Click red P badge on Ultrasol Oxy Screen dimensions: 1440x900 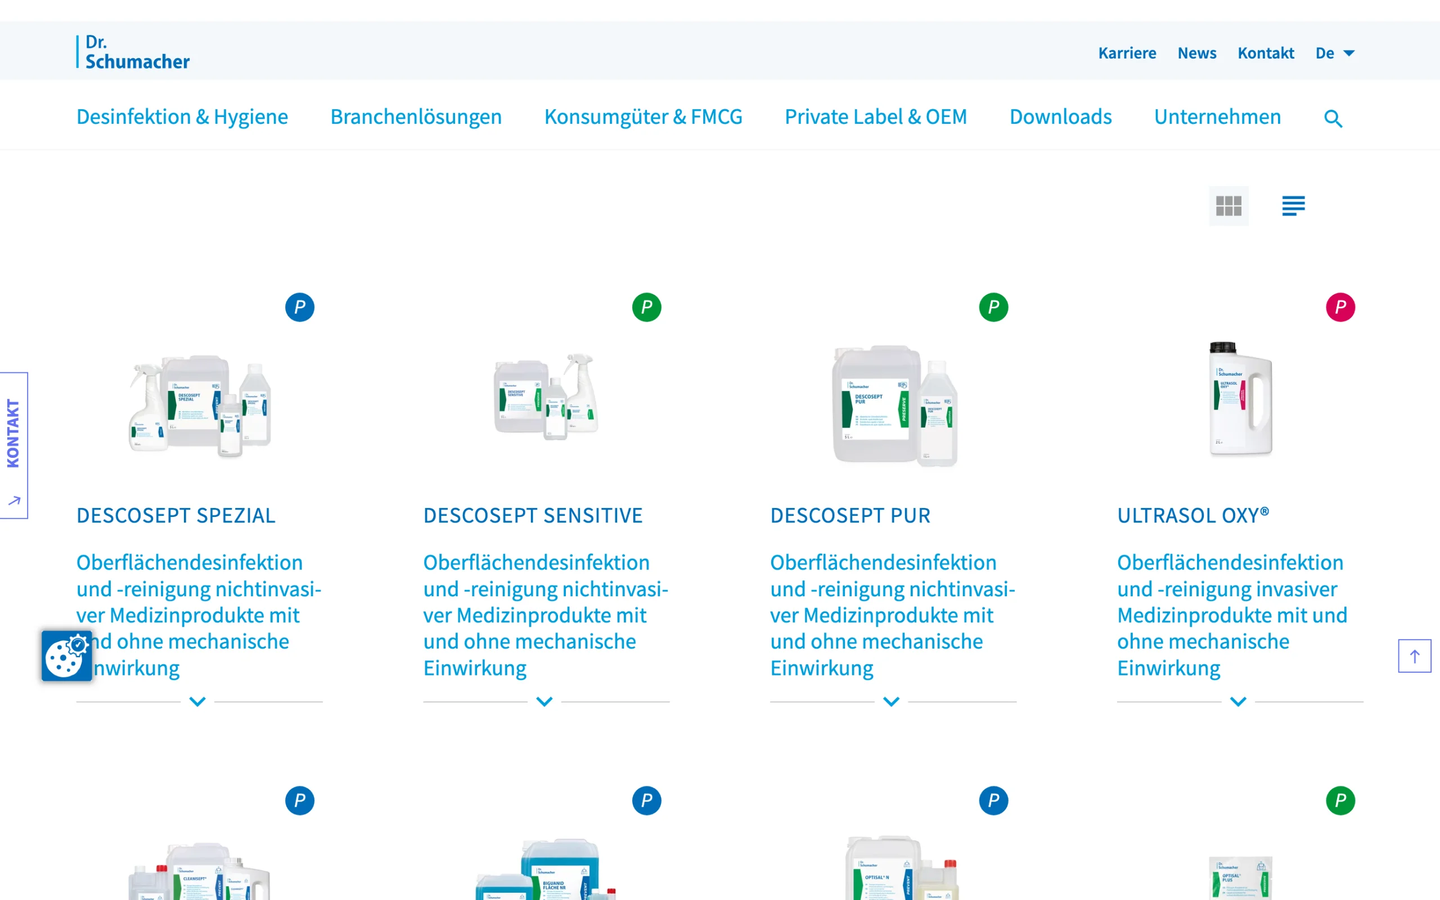tap(1340, 307)
